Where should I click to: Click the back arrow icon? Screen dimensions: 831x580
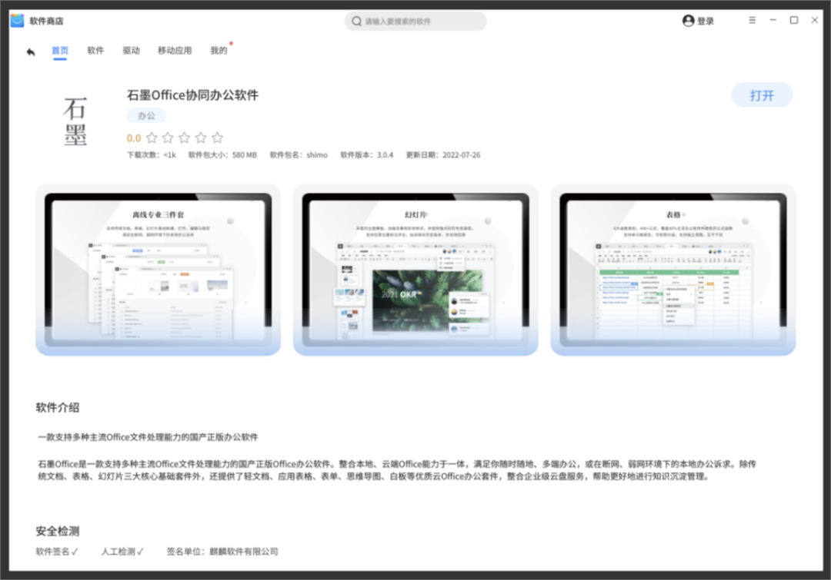pos(31,51)
